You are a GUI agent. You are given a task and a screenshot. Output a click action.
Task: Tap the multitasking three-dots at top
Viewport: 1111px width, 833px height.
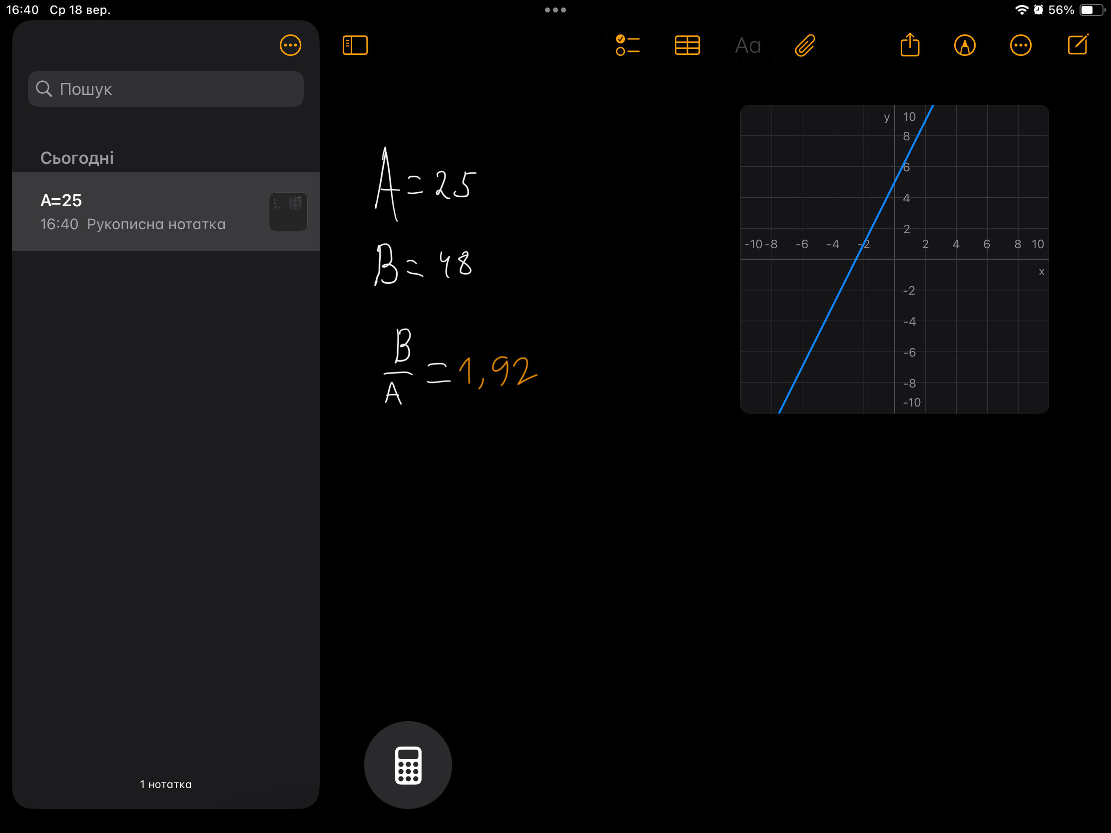(x=555, y=10)
